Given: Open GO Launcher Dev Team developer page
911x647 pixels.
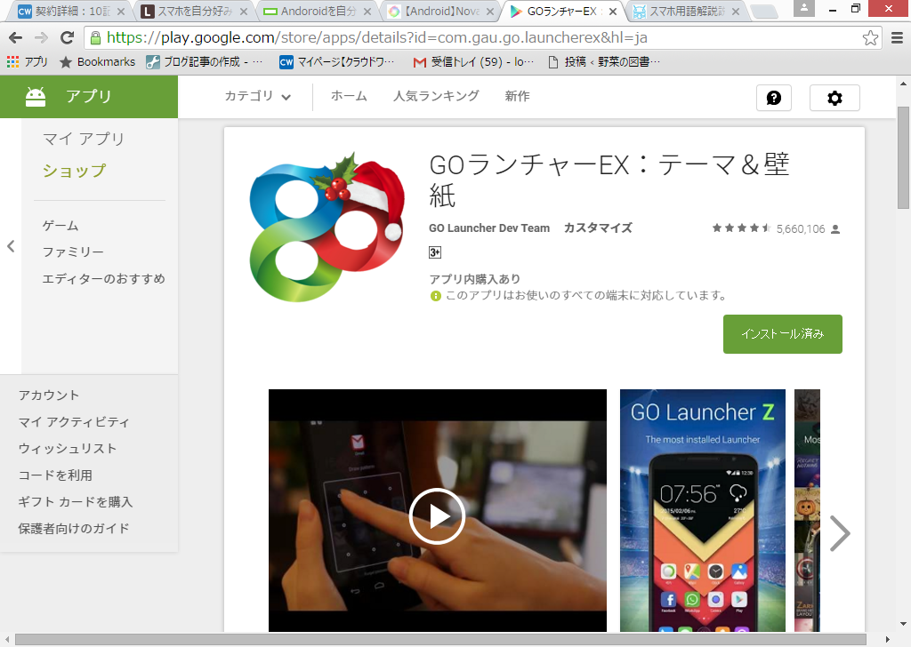Looking at the screenshot, I should pos(489,228).
